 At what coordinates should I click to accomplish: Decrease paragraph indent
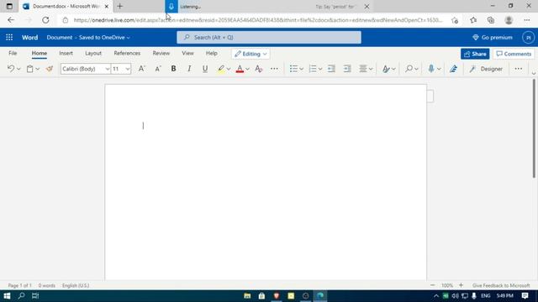(x=331, y=69)
